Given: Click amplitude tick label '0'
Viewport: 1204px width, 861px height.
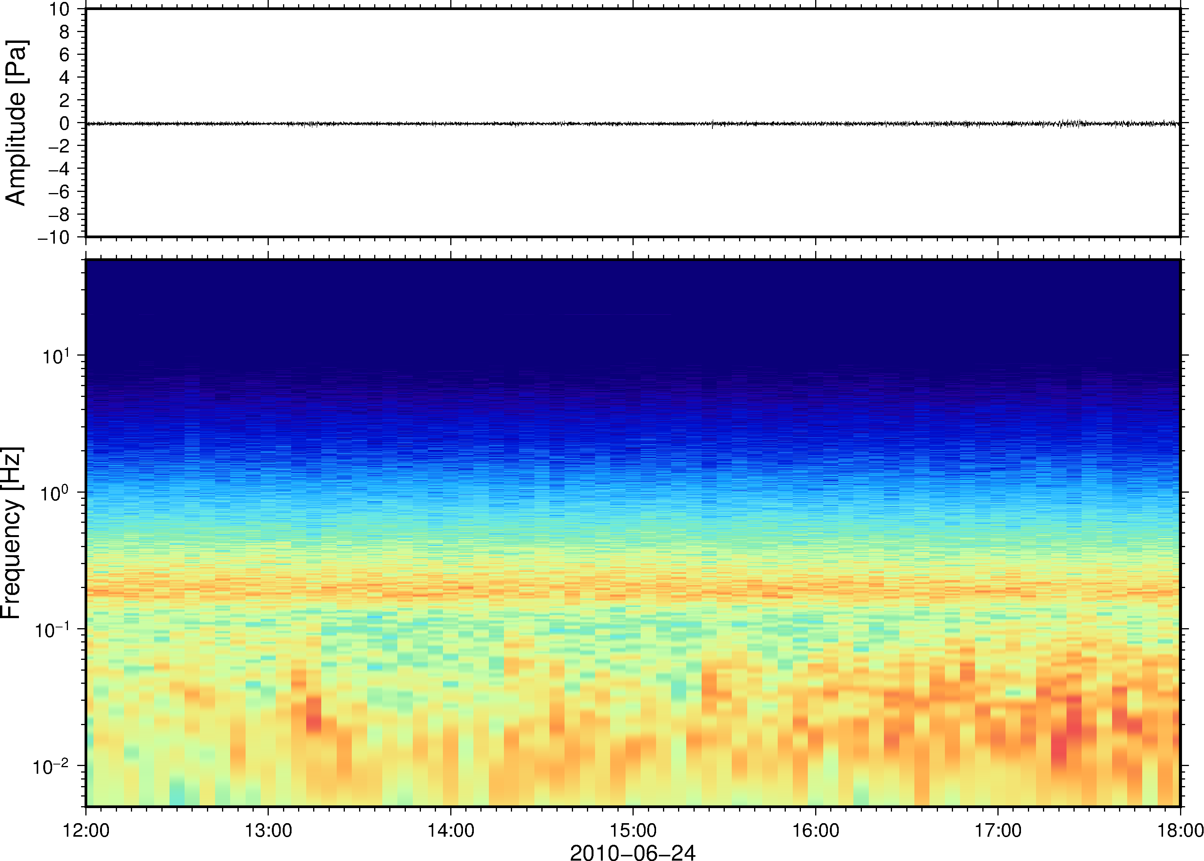Looking at the screenshot, I should click(x=65, y=123).
